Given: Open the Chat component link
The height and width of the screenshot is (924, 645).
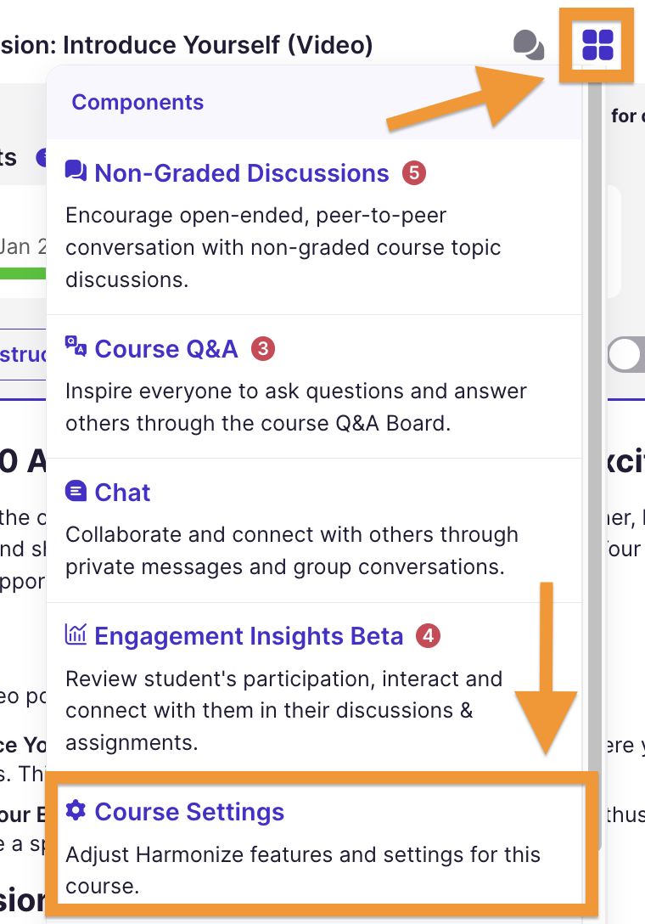Looking at the screenshot, I should coord(122,493).
